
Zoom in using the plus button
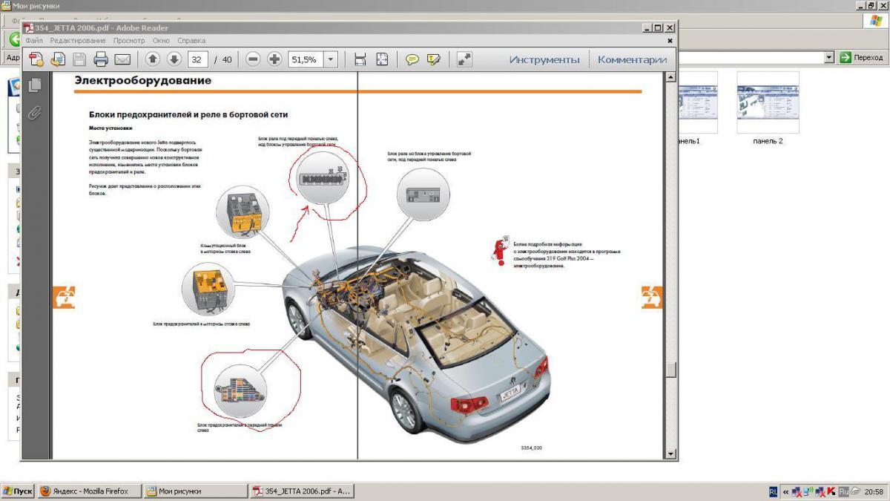[x=274, y=59]
